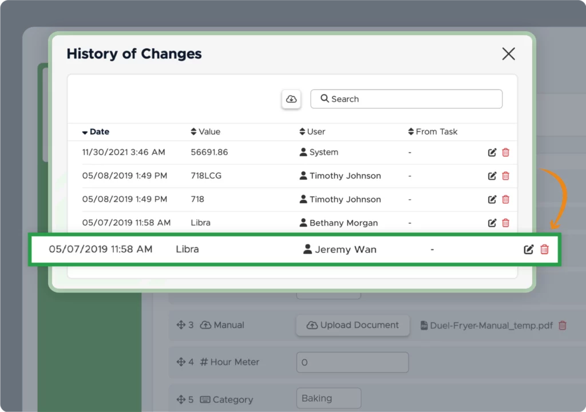Click the keyboard icon beside Category label
The width and height of the screenshot is (586, 412).
coord(205,399)
